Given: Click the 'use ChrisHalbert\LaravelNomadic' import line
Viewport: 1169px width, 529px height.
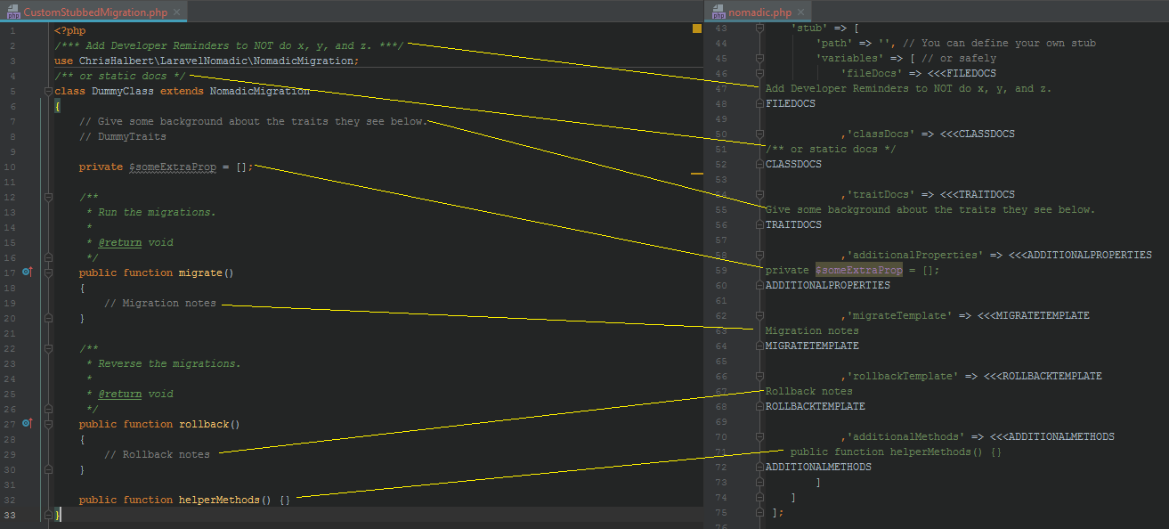Looking at the screenshot, I should pyautogui.click(x=207, y=61).
